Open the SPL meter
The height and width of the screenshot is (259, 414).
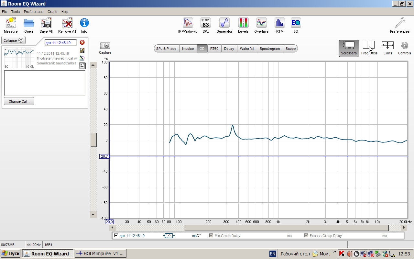coord(206,23)
